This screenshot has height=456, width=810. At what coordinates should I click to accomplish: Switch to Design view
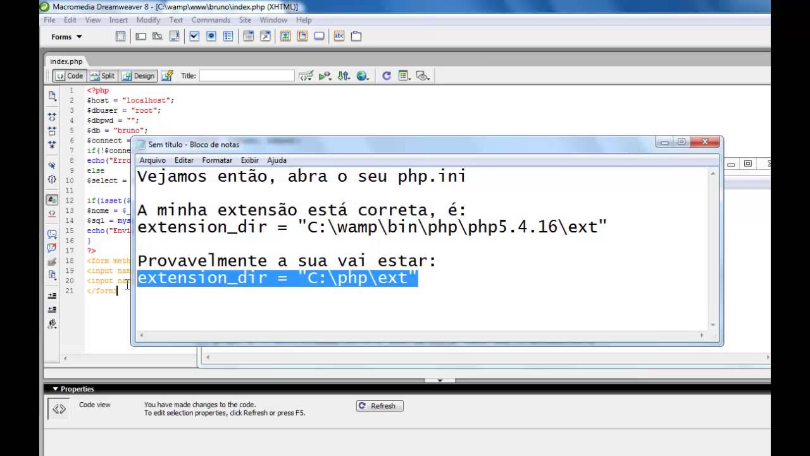coord(138,76)
